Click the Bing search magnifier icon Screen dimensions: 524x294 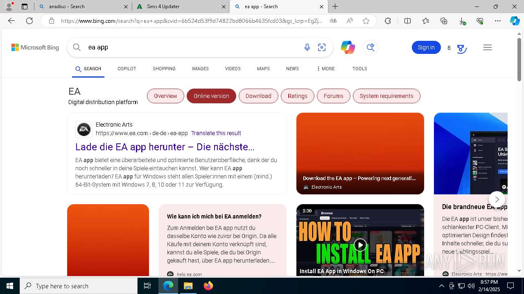pyautogui.click(x=77, y=47)
